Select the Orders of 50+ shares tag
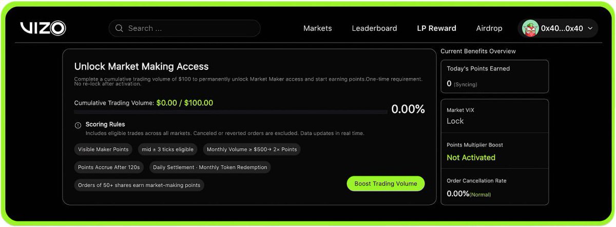Screen dimensions: 616x227 [x=139, y=185]
